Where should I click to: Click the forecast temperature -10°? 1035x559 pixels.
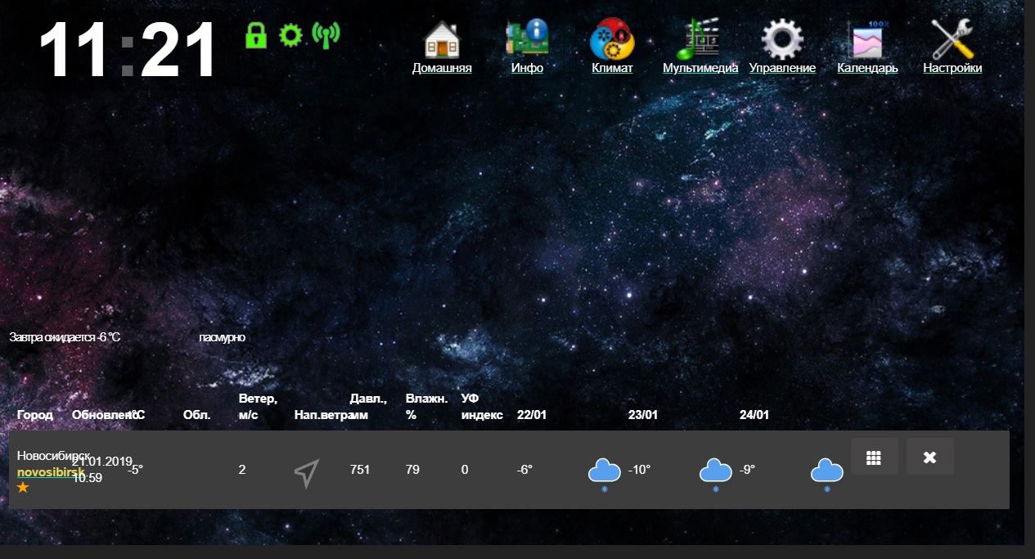coord(639,470)
